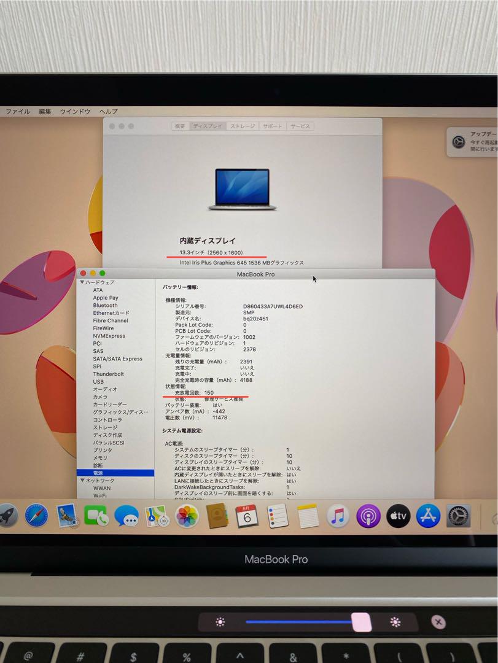Switch to ディスプレイ tab

point(208,126)
